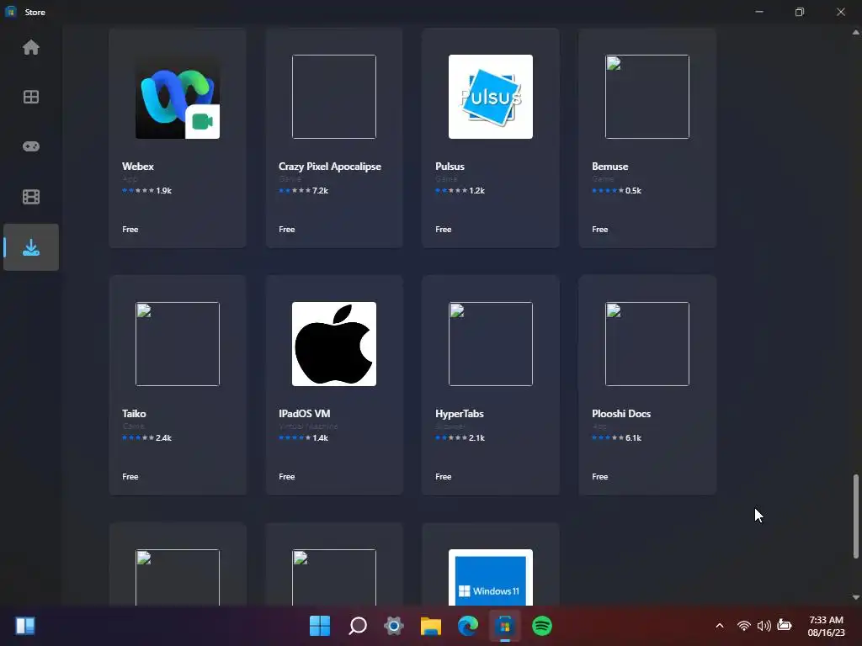Viewport: 862px width, 646px height.
Task: Open the volume speaker tray icon
Action: [764, 626]
